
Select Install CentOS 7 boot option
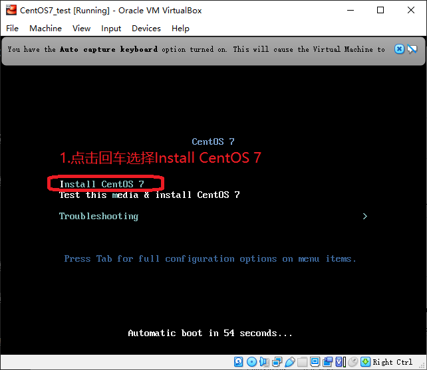point(102,184)
